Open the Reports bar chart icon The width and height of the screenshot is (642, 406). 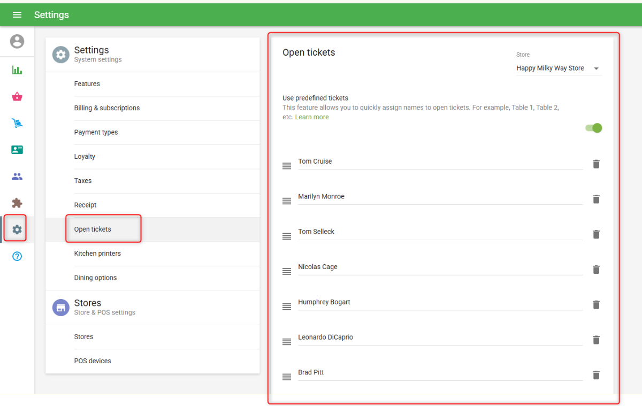point(17,70)
